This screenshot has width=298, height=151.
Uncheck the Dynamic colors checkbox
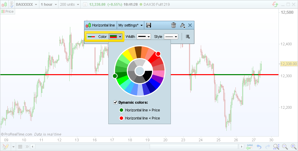click(x=116, y=102)
